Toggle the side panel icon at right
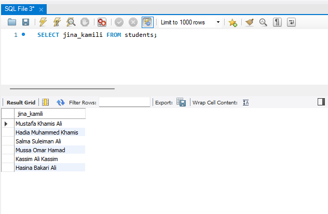Image resolution: width=328 pixels, height=214 pixels. (321, 102)
